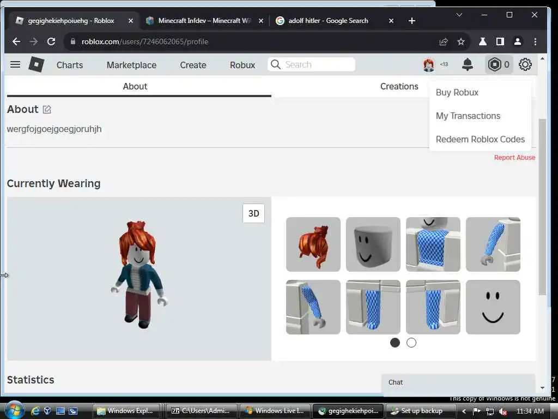Viewport: 558px width, 419px height.
Task: Go back with the browser back arrow
Action: (x=16, y=41)
